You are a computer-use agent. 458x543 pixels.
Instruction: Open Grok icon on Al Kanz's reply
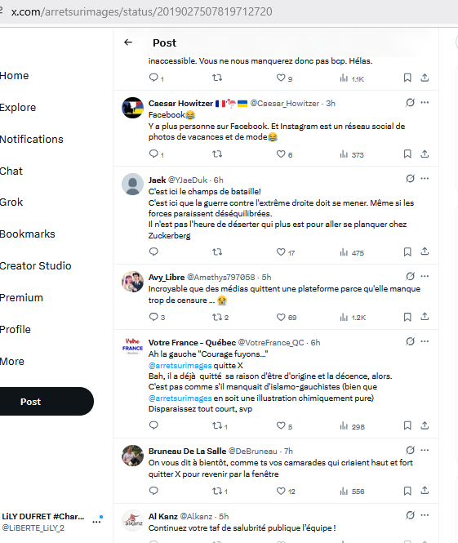pos(410,515)
